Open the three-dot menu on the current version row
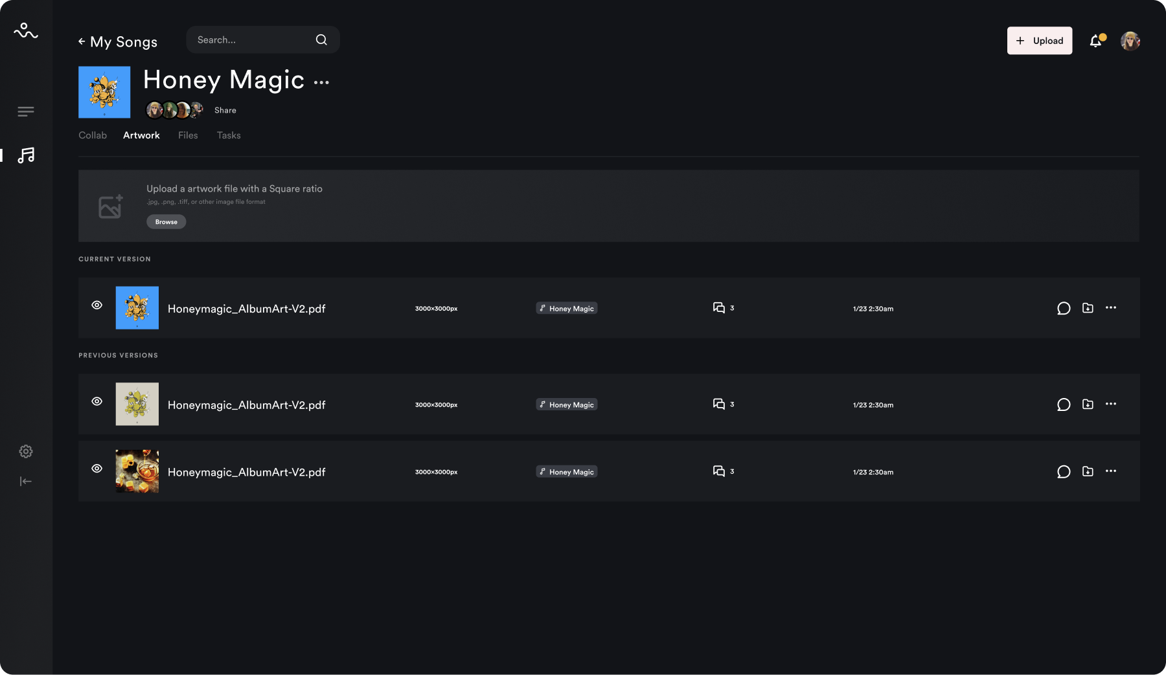This screenshot has width=1166, height=675. click(x=1111, y=307)
